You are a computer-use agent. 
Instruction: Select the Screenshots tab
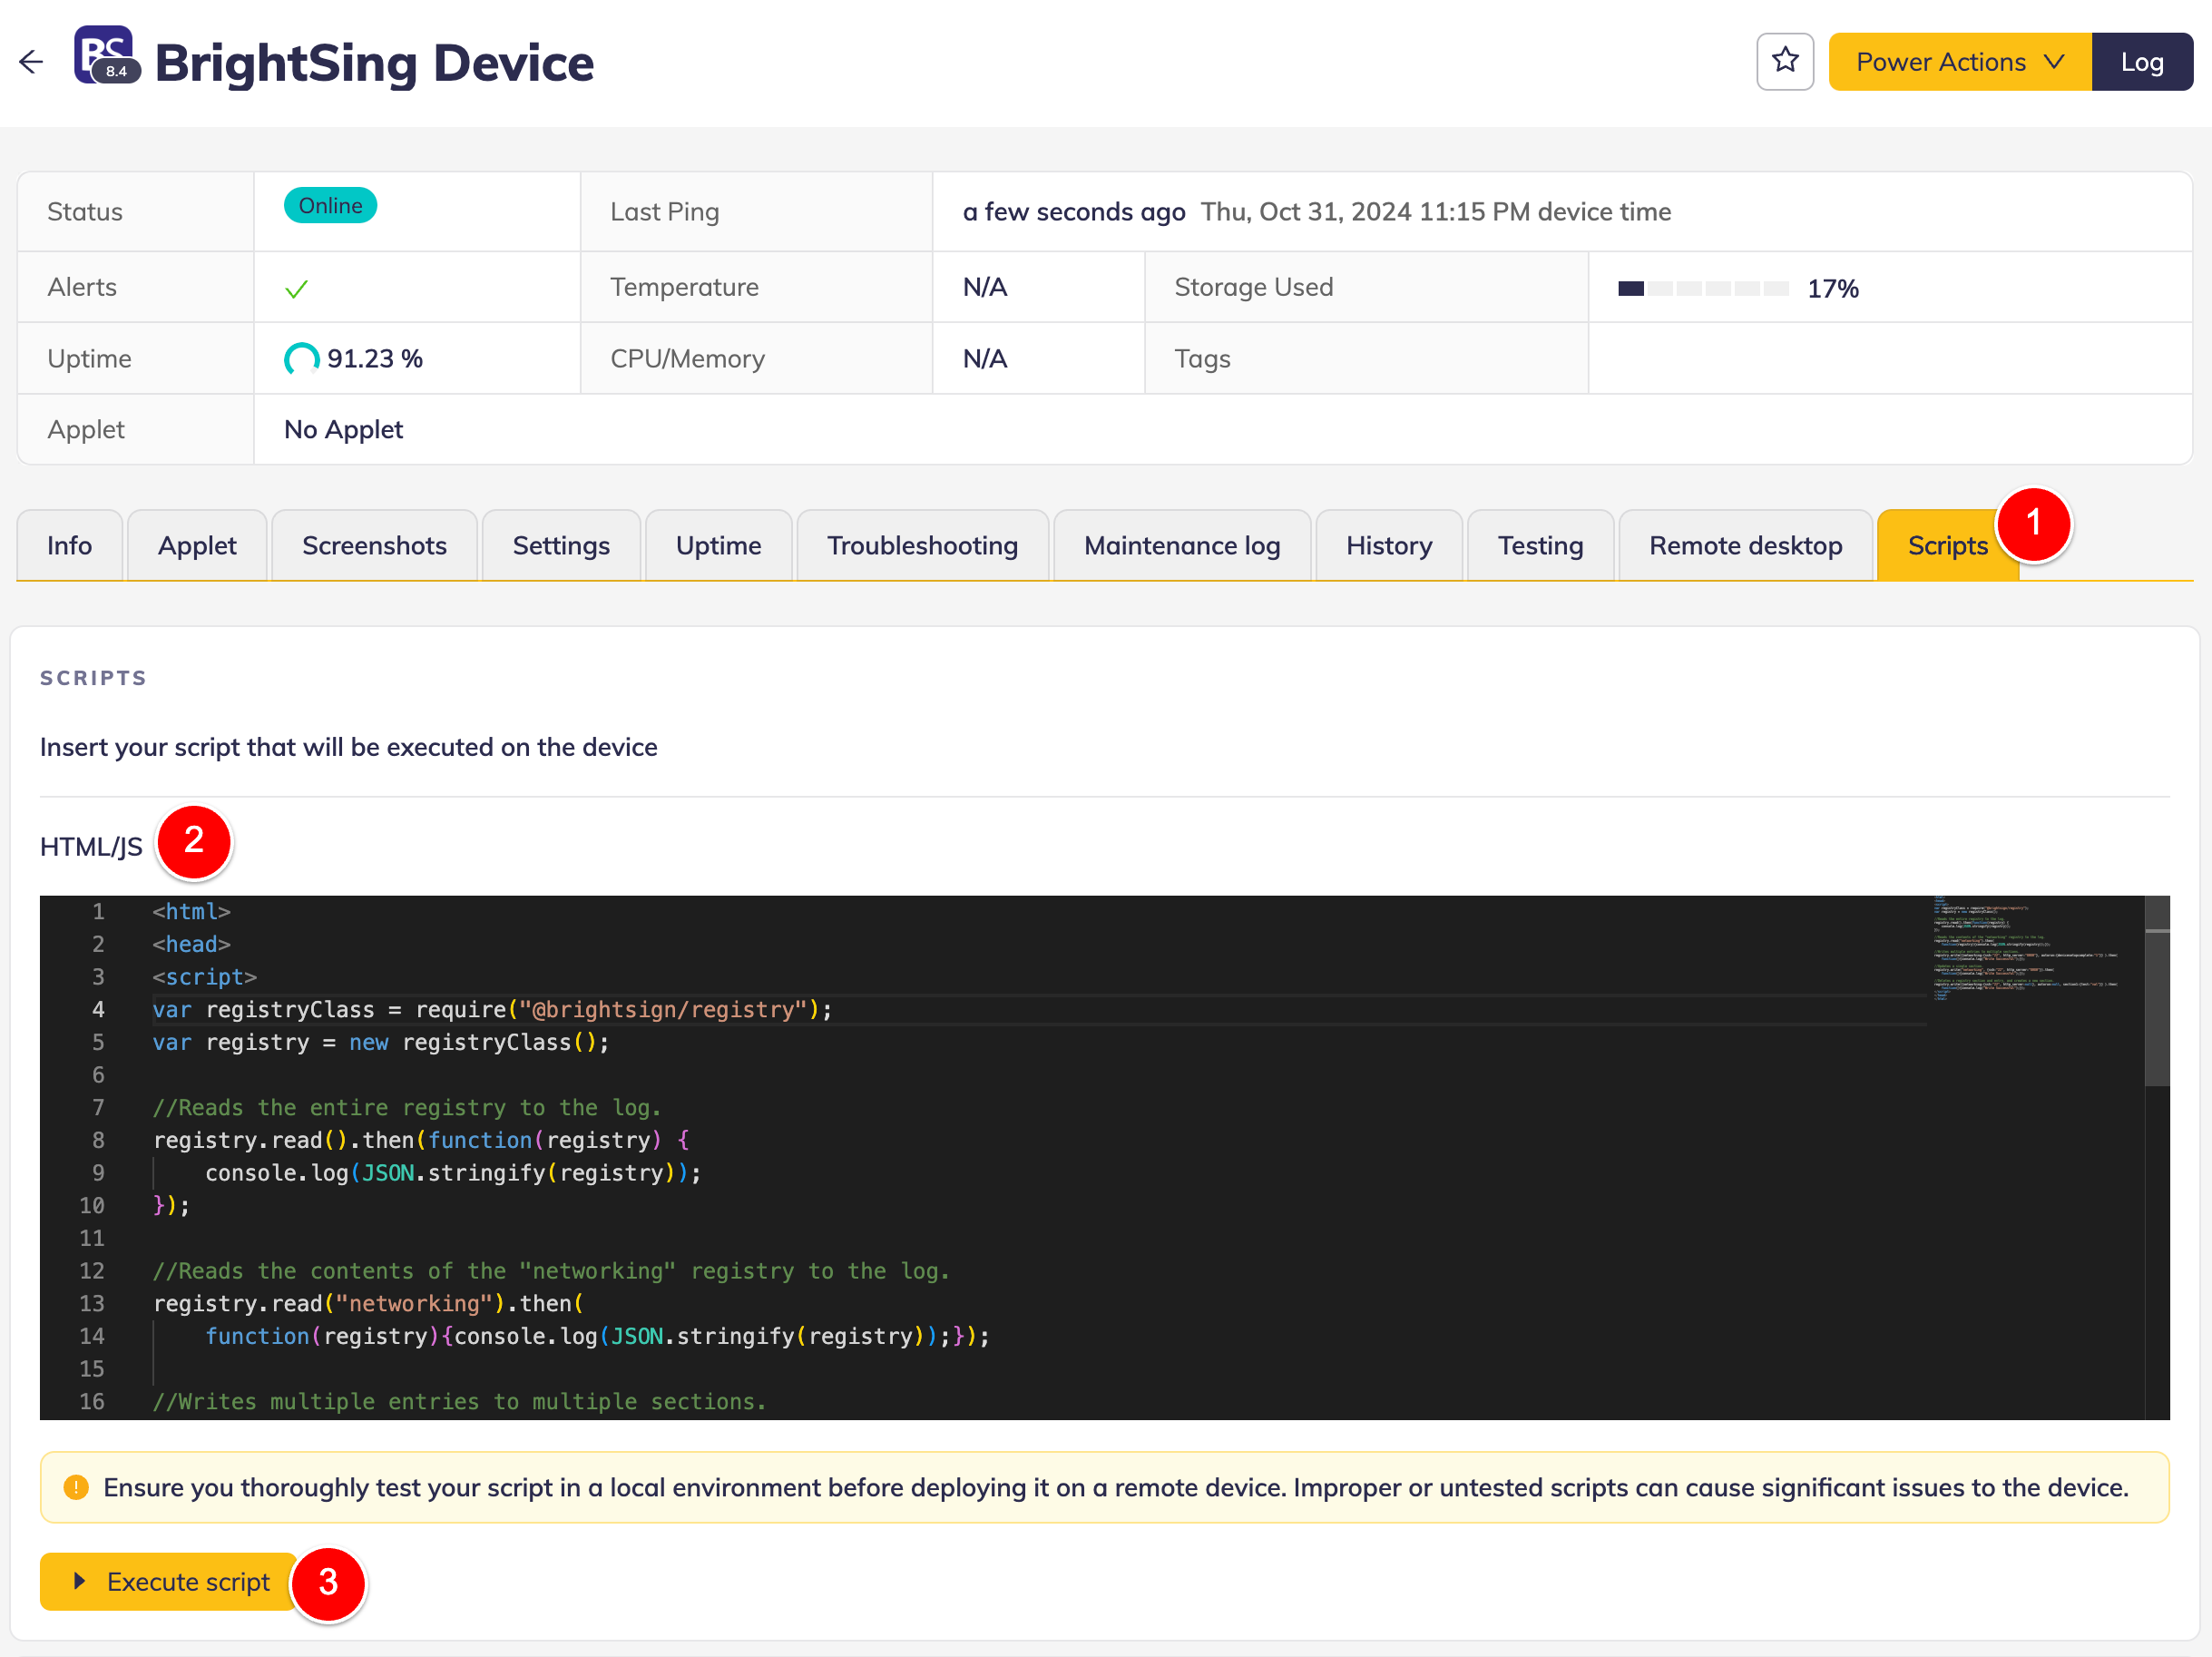[374, 546]
